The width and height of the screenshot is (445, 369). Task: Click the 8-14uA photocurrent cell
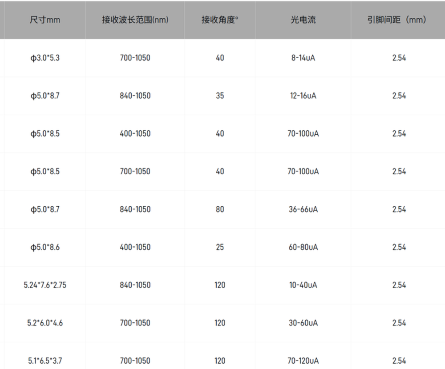[x=303, y=58]
